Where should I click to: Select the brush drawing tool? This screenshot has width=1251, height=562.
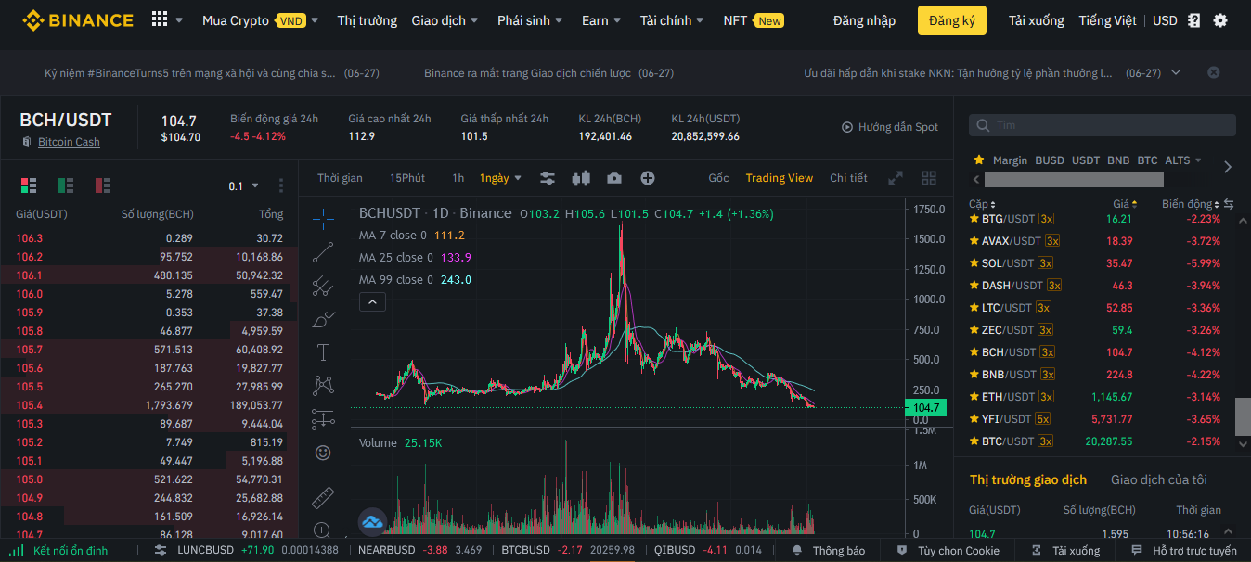tap(323, 319)
